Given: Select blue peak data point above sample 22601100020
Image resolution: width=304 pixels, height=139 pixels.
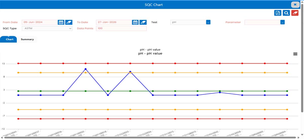Looking at the screenshot, I should tap(86, 69).
